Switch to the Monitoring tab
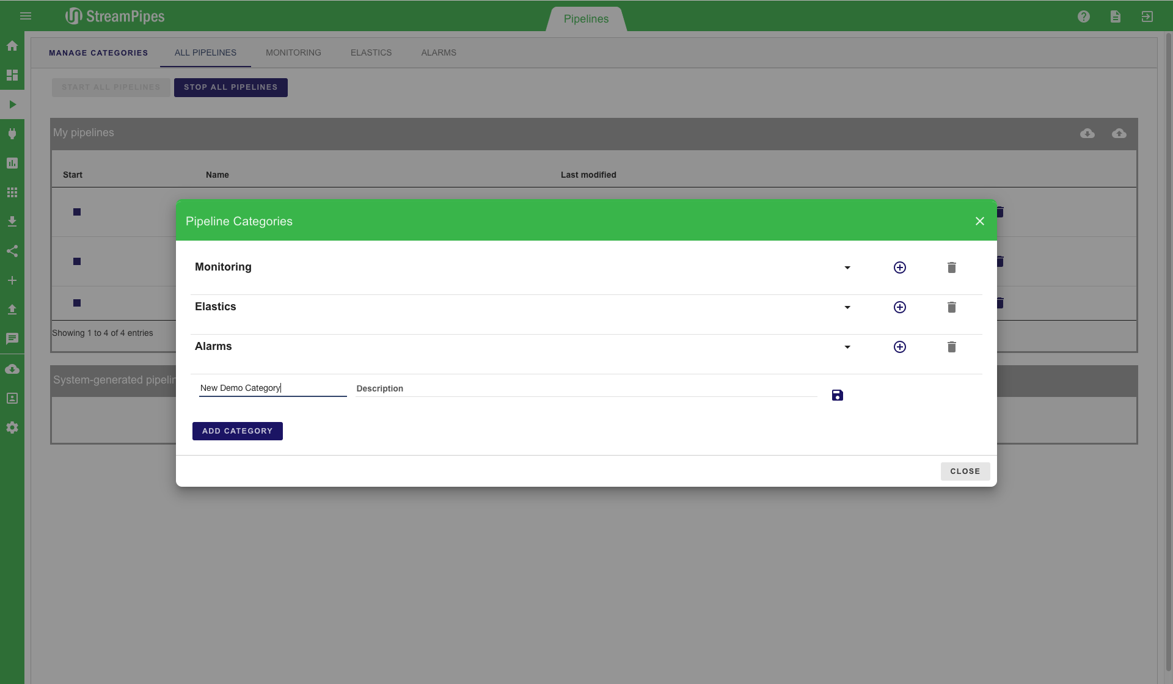The height and width of the screenshot is (684, 1173). tap(293, 53)
